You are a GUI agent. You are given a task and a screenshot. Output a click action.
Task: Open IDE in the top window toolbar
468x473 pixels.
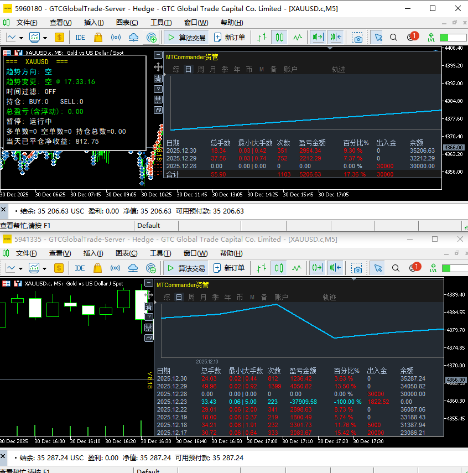click(x=80, y=38)
